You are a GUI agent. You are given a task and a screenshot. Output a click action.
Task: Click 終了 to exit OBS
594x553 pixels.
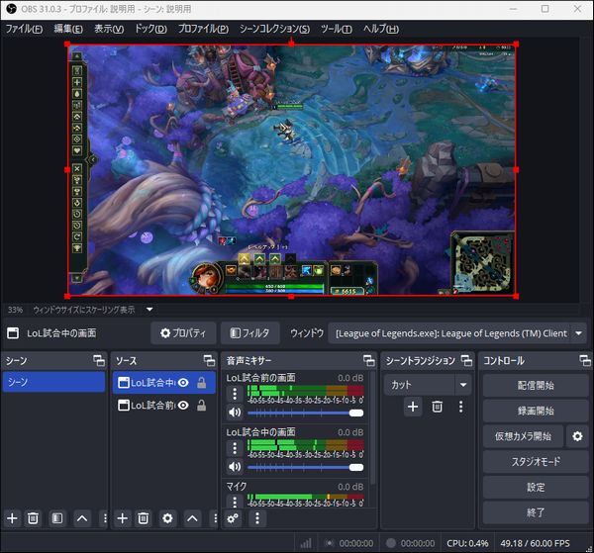pyautogui.click(x=536, y=512)
